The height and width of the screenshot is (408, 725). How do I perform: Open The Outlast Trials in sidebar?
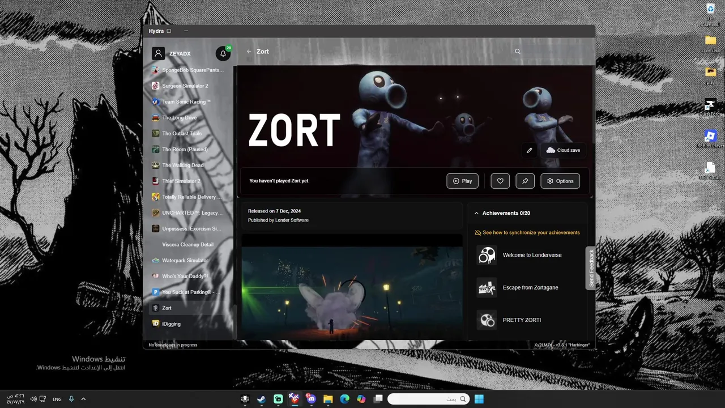189,133
